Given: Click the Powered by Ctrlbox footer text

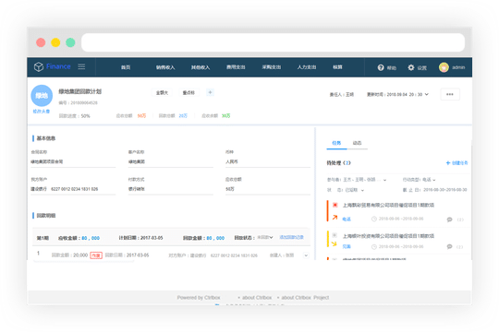Looking at the screenshot, I should (199, 298).
